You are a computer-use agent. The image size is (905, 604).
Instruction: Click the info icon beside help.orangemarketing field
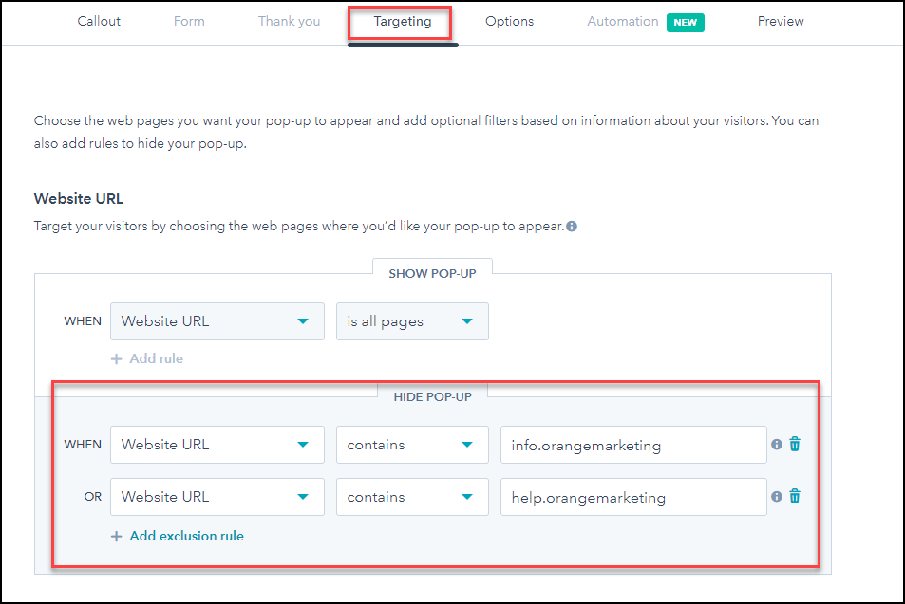click(778, 496)
